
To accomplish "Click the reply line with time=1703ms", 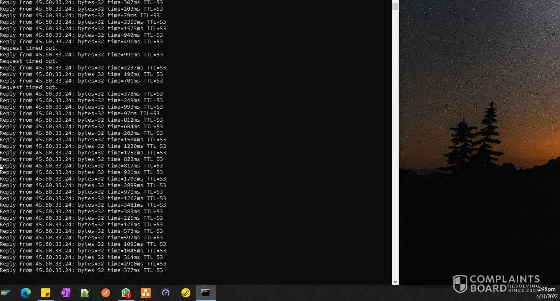I will click(83, 179).
